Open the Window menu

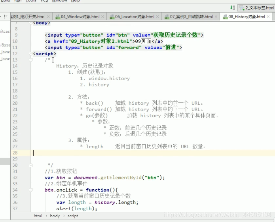(59, 1)
